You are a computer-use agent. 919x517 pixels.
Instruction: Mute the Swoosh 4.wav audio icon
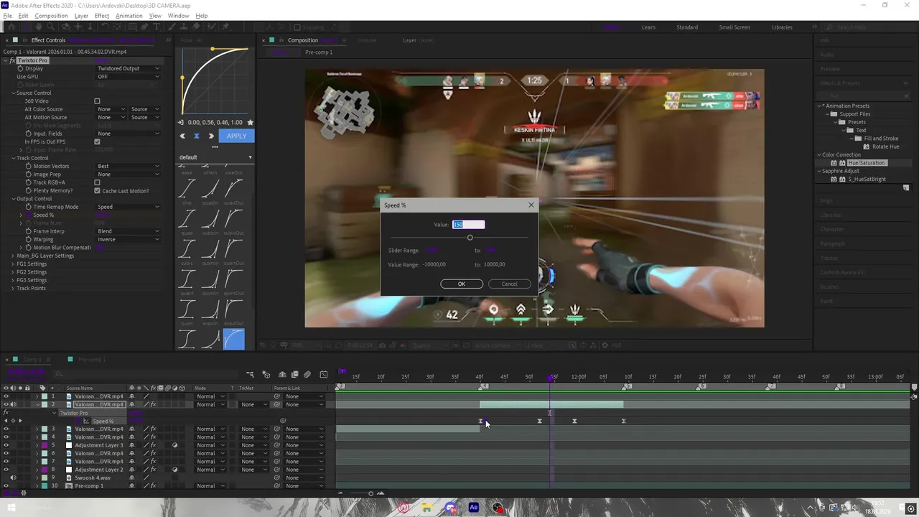coord(13,478)
